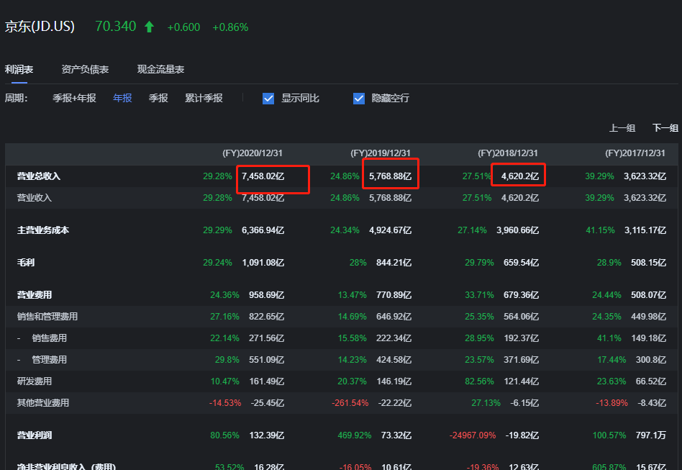Click the green up arrow beside the price
Viewport: 682px width, 470px height.
point(149,27)
